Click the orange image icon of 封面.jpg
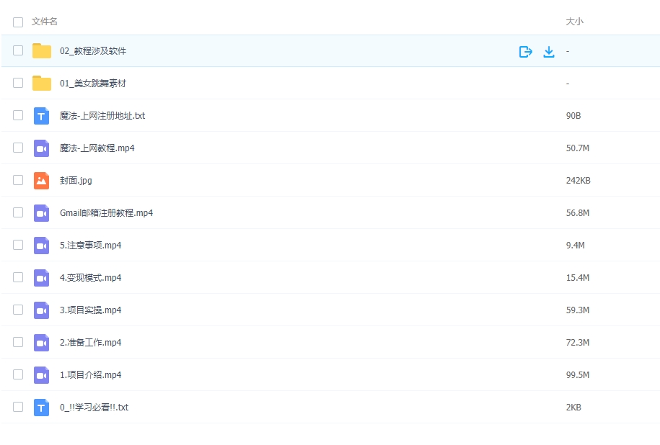Screen dimensions: 660x445 tap(42, 181)
